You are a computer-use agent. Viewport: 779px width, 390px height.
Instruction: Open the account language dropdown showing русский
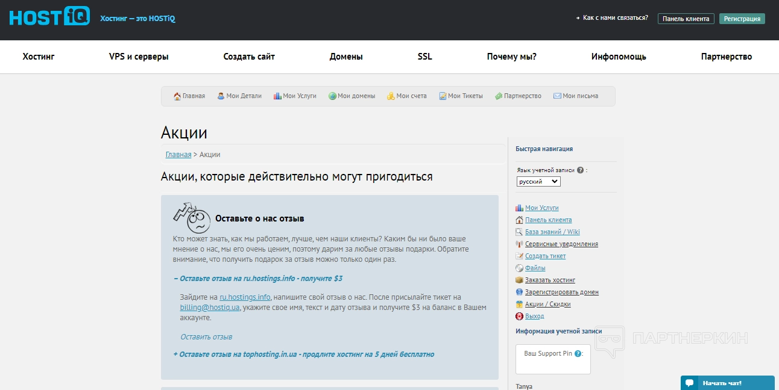coord(538,181)
